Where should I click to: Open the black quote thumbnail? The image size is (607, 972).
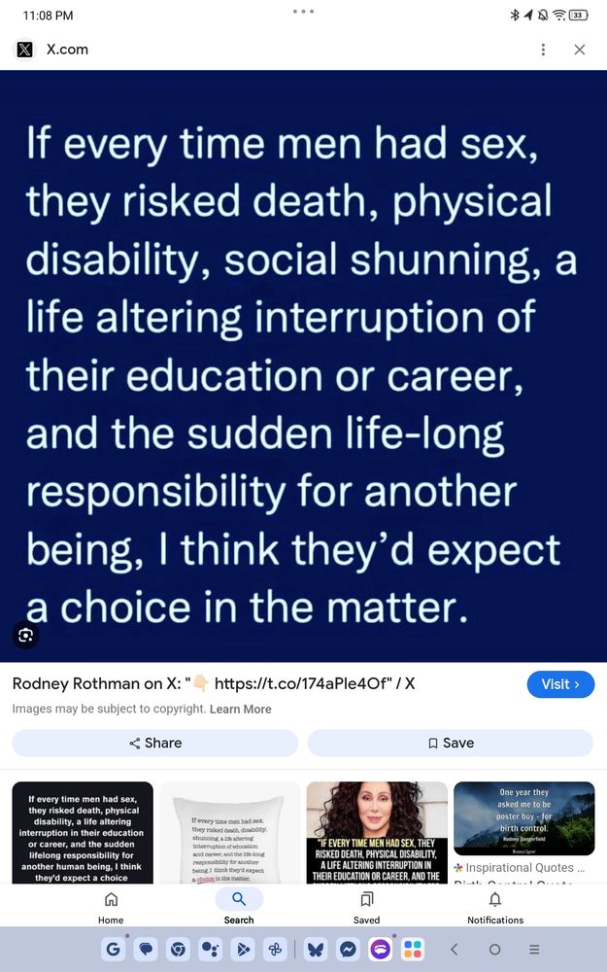point(83,832)
